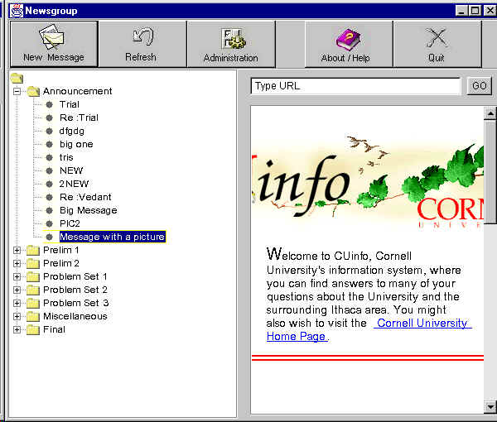
Task: Click the Miscellaneous folder icon
Action: [33, 316]
